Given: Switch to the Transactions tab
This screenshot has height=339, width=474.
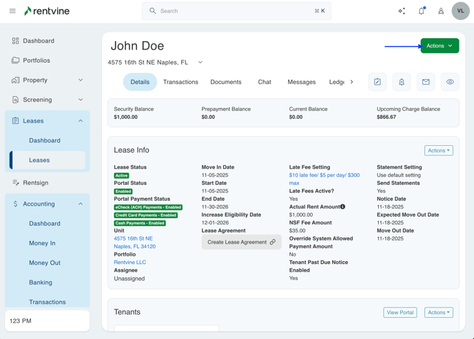Looking at the screenshot, I should 181,82.
